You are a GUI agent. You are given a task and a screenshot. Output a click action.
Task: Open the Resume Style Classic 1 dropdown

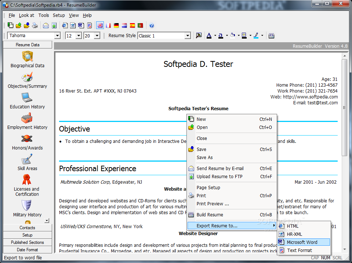(x=188, y=36)
